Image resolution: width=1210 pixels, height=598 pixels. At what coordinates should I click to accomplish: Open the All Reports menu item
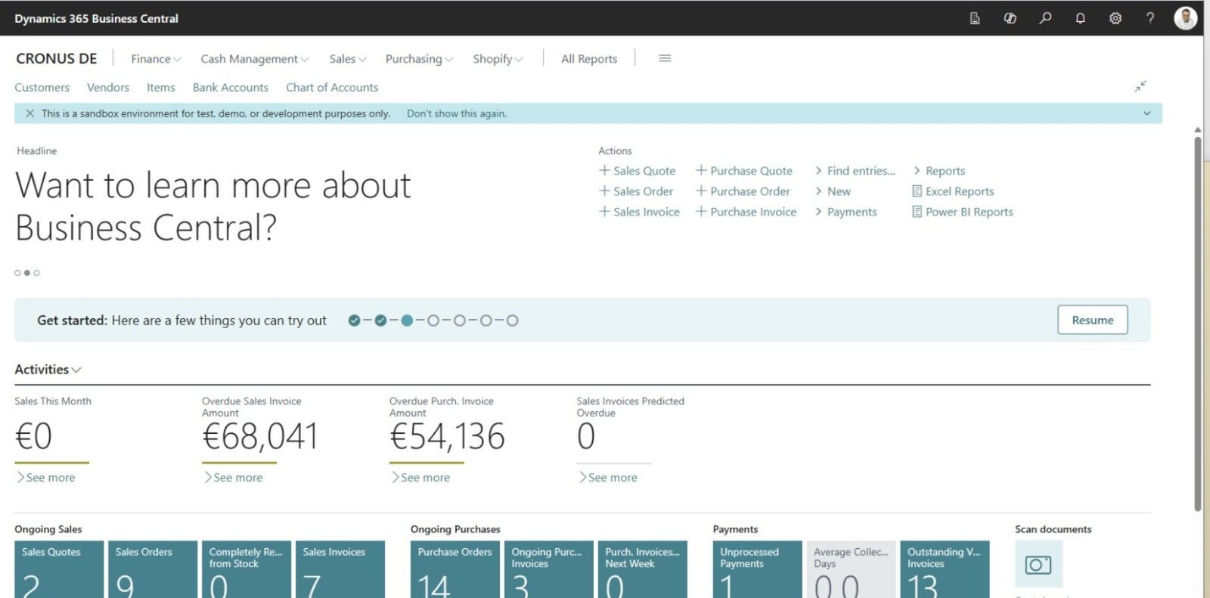point(588,59)
